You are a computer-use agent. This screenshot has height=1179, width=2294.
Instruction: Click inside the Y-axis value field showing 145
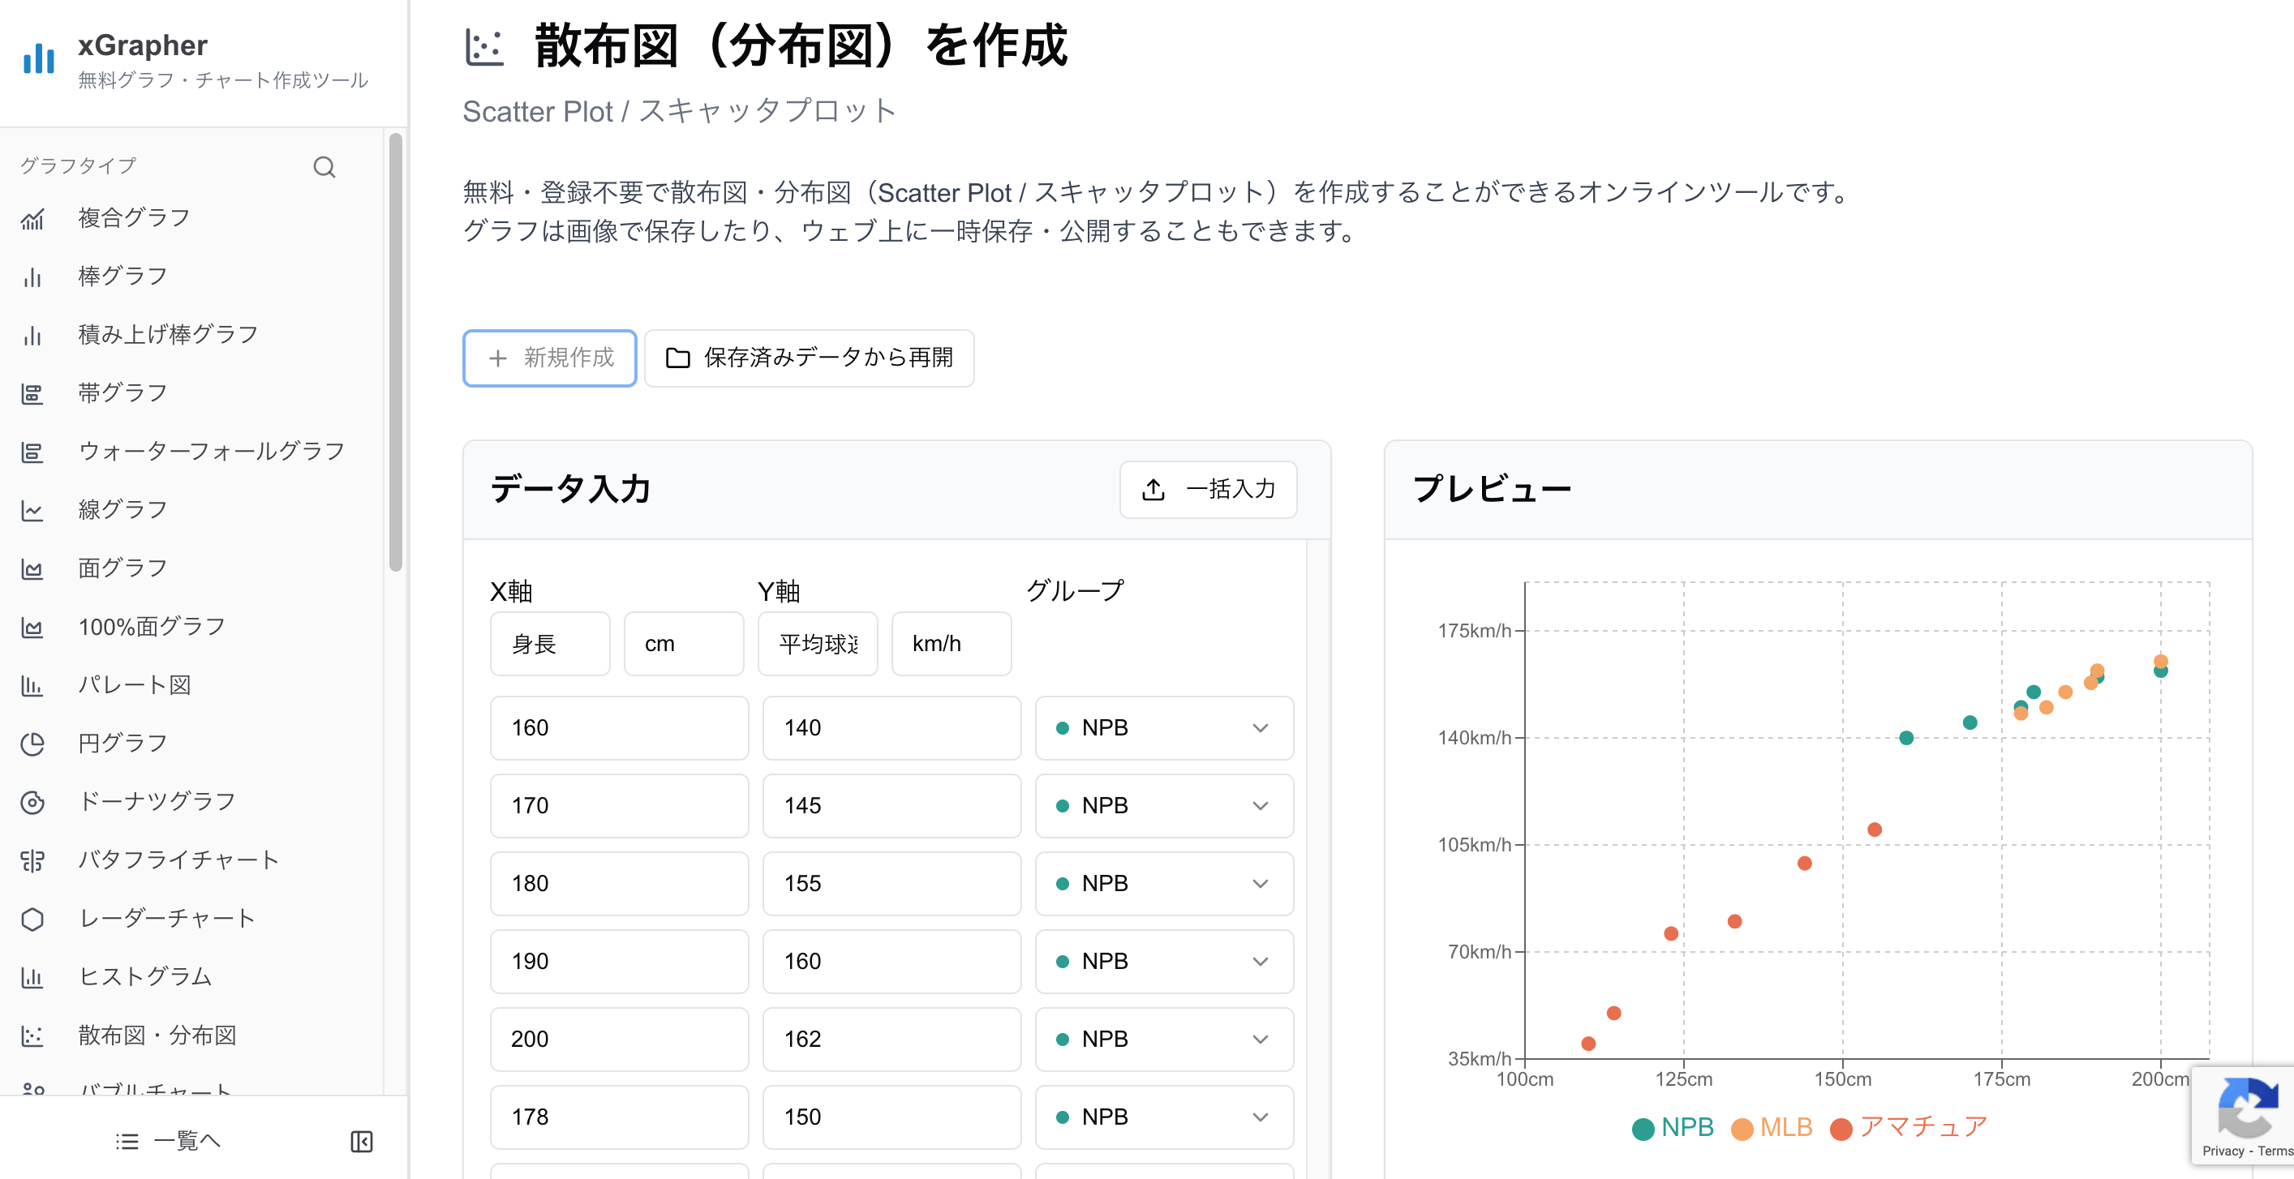[891, 805]
